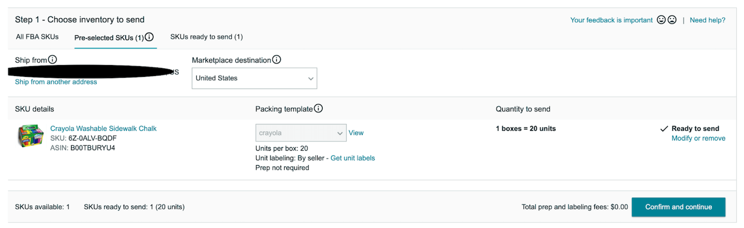Click the Marketplace destination info icon
The height and width of the screenshot is (228, 744).
277,60
